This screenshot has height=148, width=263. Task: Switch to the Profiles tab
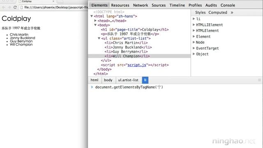click(195, 5)
